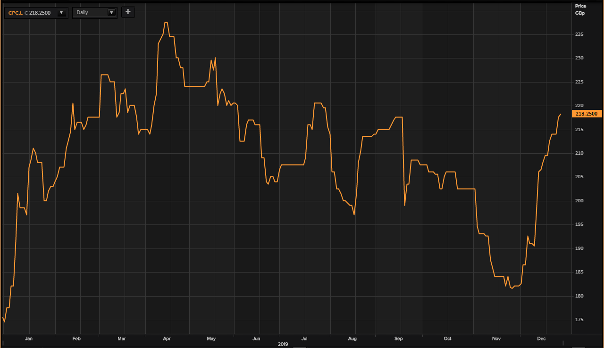Image resolution: width=604 pixels, height=348 pixels.
Task: Click the Jun label on time axis
Action: [256, 339]
